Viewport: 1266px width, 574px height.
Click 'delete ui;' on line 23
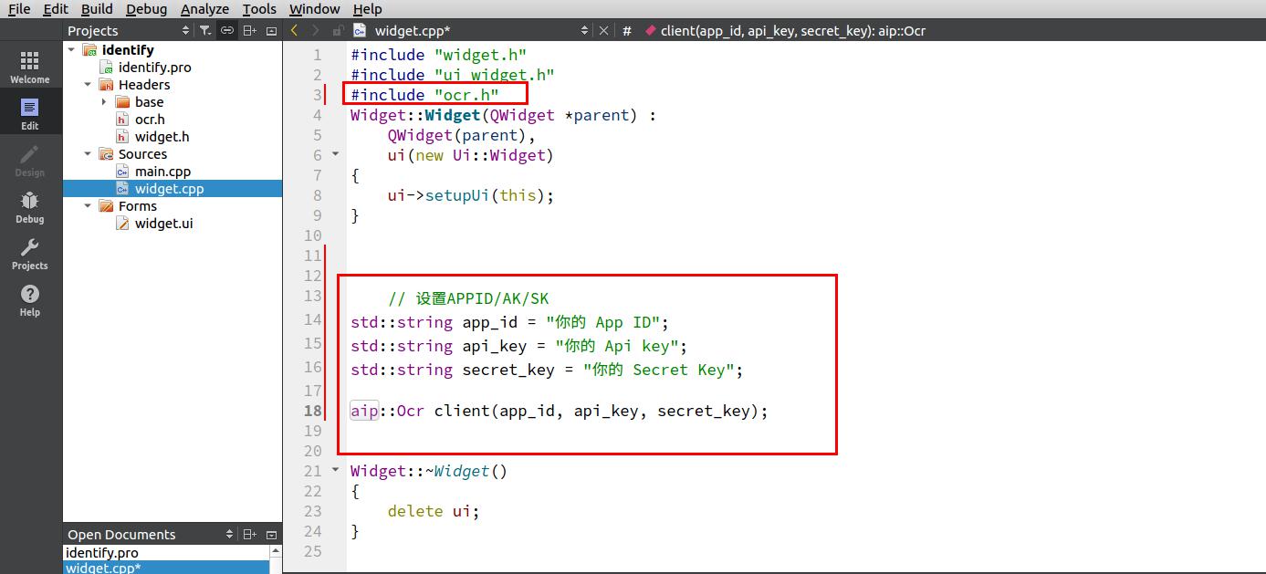coord(434,511)
